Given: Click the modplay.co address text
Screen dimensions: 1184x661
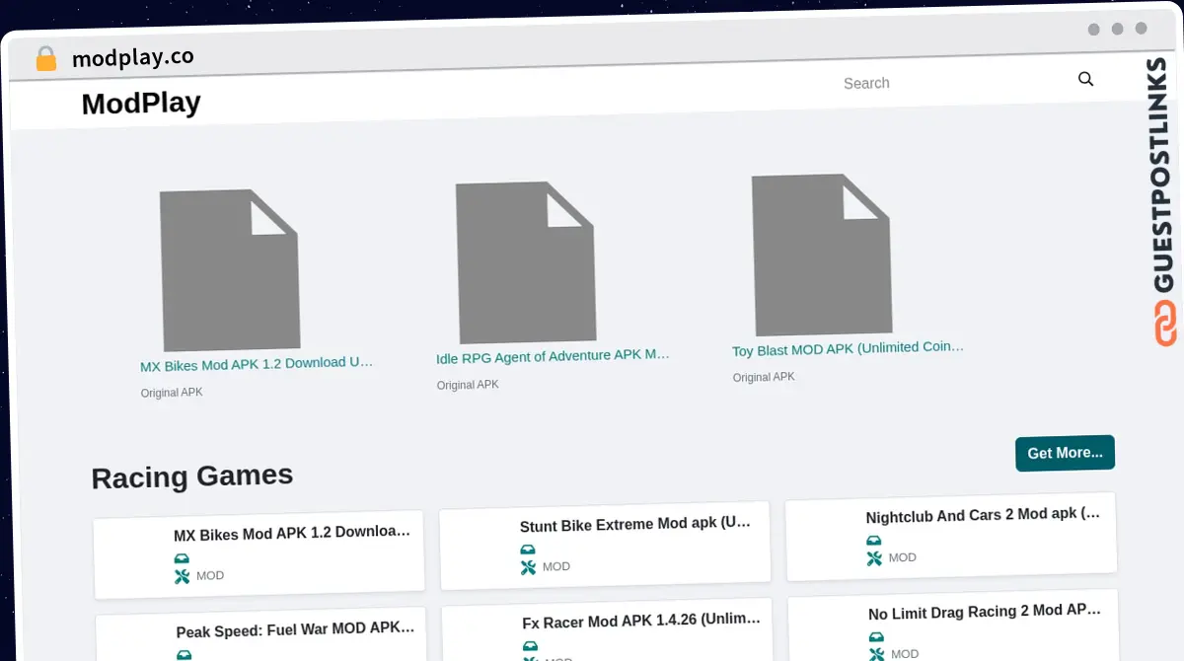Looking at the screenshot, I should (133, 58).
